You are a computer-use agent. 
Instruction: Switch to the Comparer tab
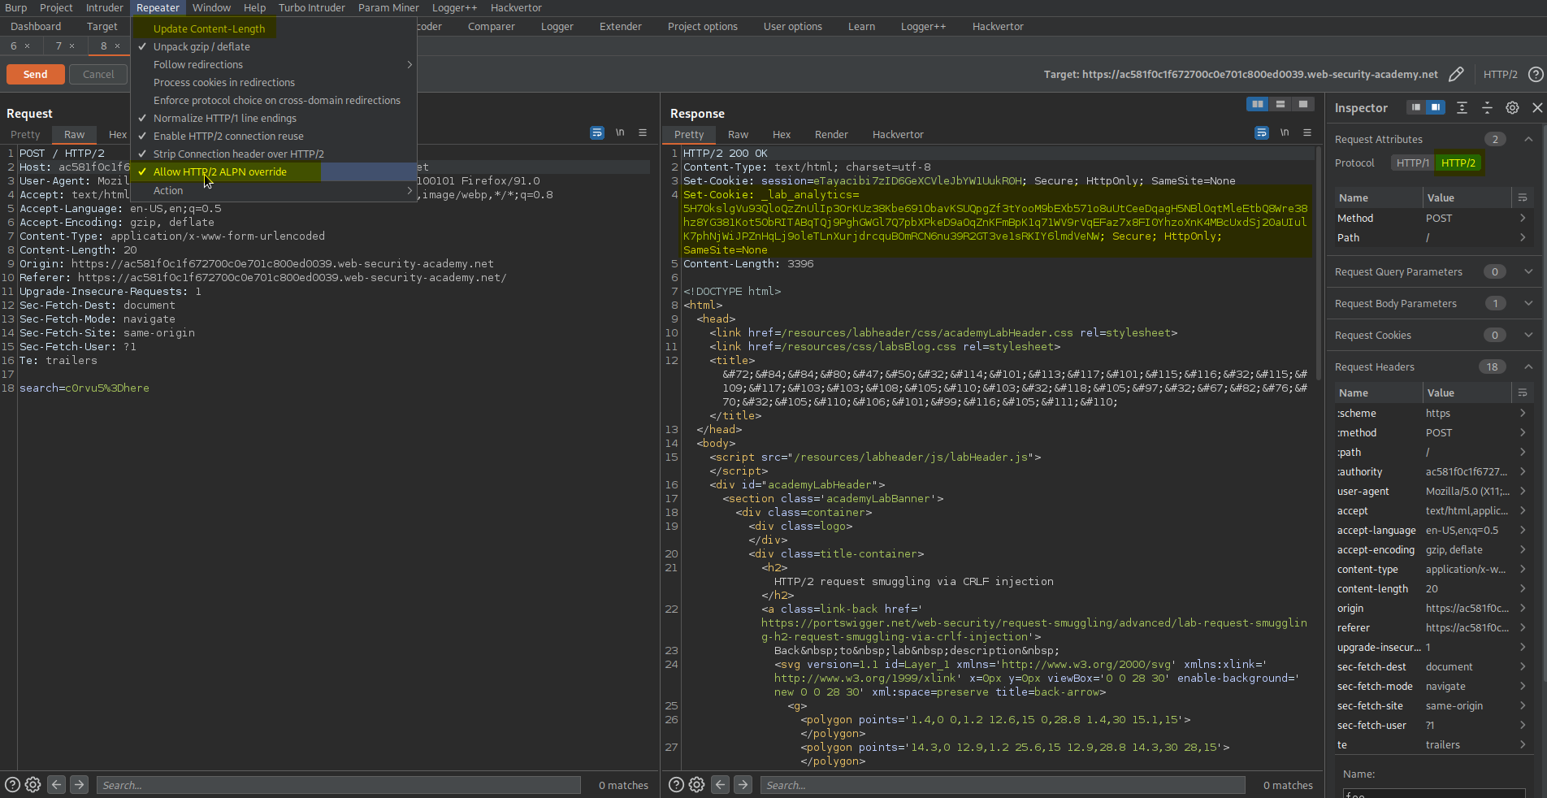point(491,26)
